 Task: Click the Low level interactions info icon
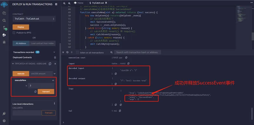55,103
